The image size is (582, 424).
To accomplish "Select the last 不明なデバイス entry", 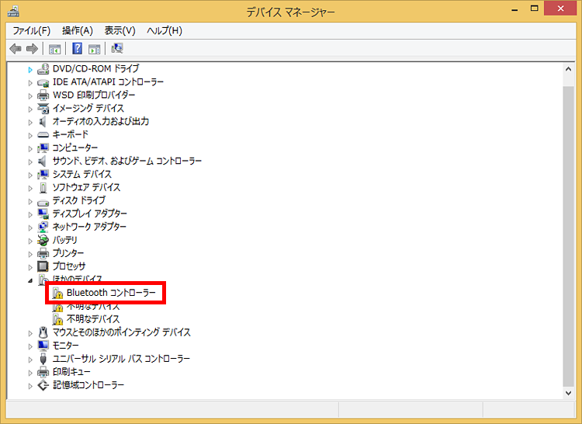I will tap(93, 319).
